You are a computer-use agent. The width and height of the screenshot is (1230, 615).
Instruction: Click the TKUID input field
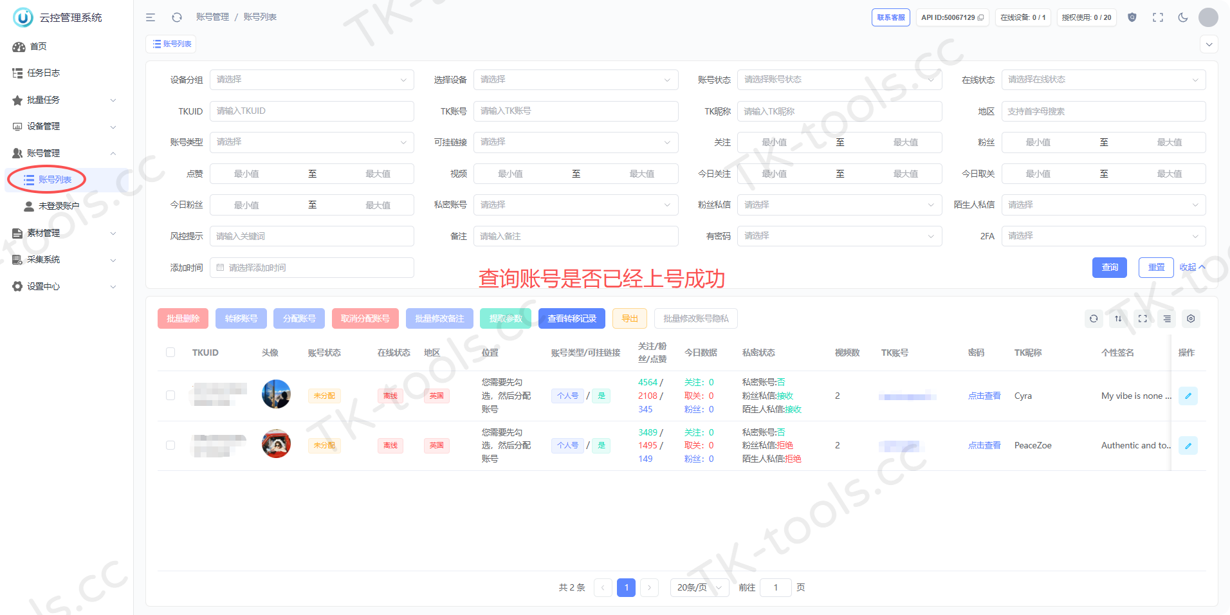click(312, 111)
